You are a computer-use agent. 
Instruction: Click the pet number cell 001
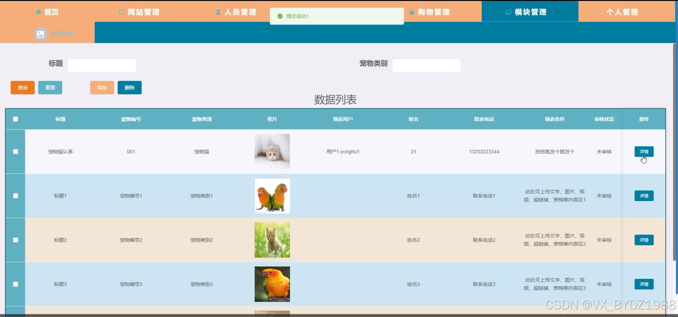(x=131, y=152)
